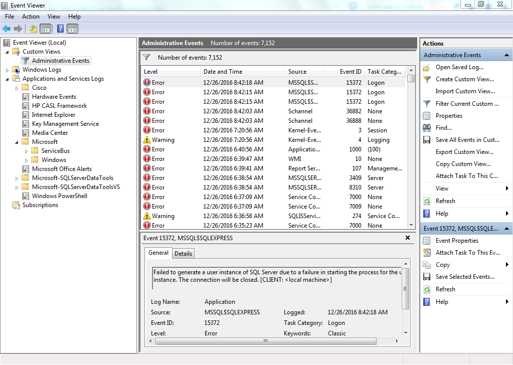Click the blue Help icon in toolbar
Screen dimensions: 513x365
pyautogui.click(x=60, y=29)
